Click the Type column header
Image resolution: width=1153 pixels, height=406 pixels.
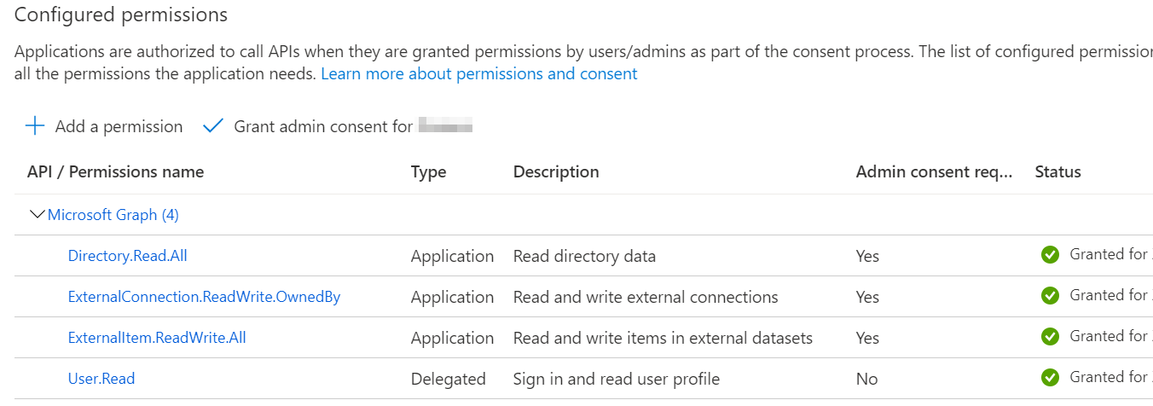[428, 171]
